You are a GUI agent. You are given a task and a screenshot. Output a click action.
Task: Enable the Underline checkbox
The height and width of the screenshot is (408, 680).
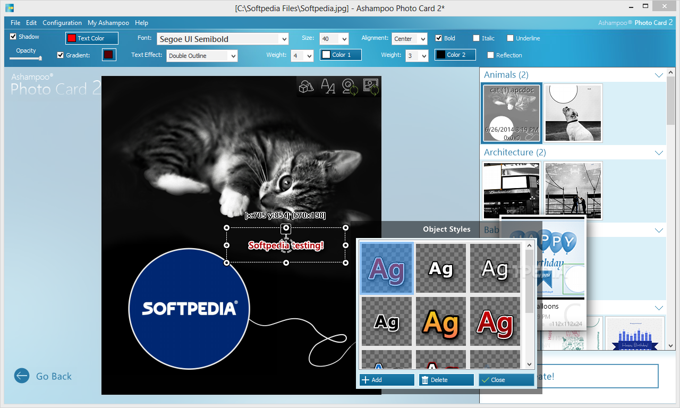(511, 38)
